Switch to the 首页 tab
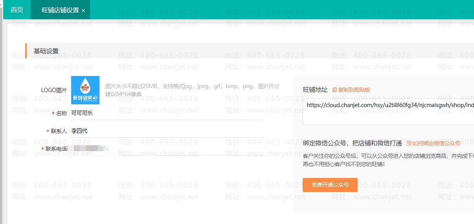Viewport: 474px width, 224px height. tap(17, 10)
